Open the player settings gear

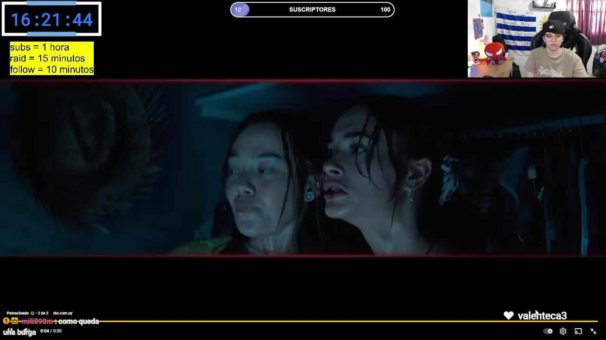click(563, 331)
